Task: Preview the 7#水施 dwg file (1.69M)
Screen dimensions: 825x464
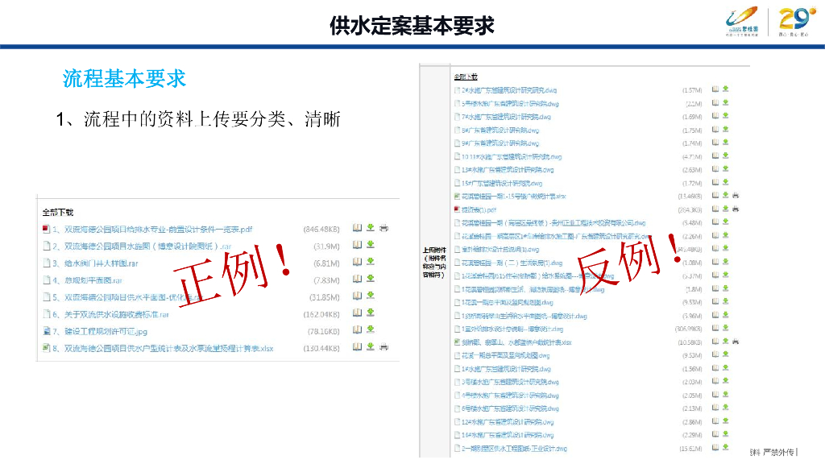Action: point(715,116)
